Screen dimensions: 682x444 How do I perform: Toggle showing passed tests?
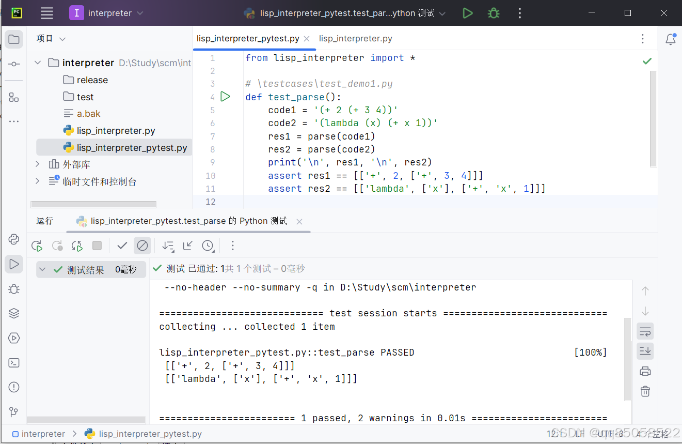122,246
